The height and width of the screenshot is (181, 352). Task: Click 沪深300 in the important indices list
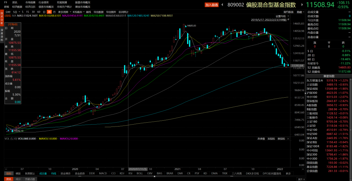(x=312, y=93)
